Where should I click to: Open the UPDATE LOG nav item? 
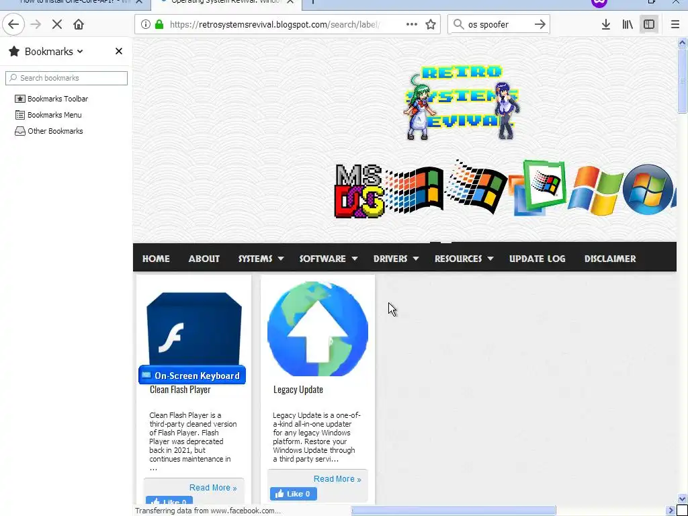[537, 259]
